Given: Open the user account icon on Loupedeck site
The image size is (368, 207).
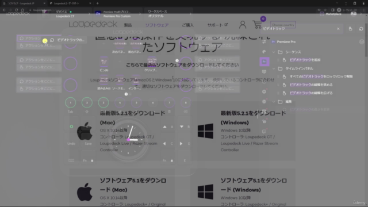Looking at the screenshot, I should point(243,25).
